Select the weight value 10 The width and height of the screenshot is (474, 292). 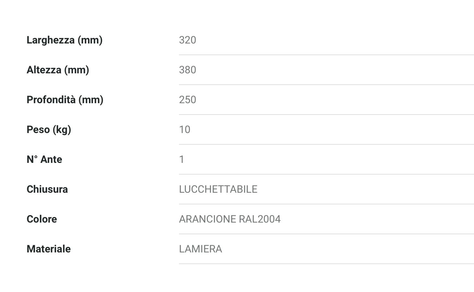click(x=184, y=129)
